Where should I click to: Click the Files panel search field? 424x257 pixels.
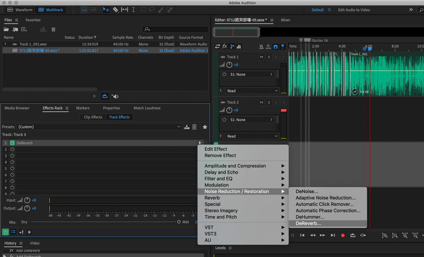[175, 29]
